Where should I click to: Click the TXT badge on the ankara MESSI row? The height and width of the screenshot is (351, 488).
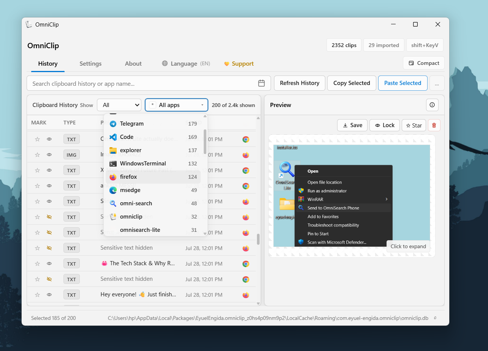71,186
